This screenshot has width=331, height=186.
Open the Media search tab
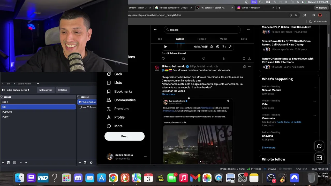coord(223,39)
